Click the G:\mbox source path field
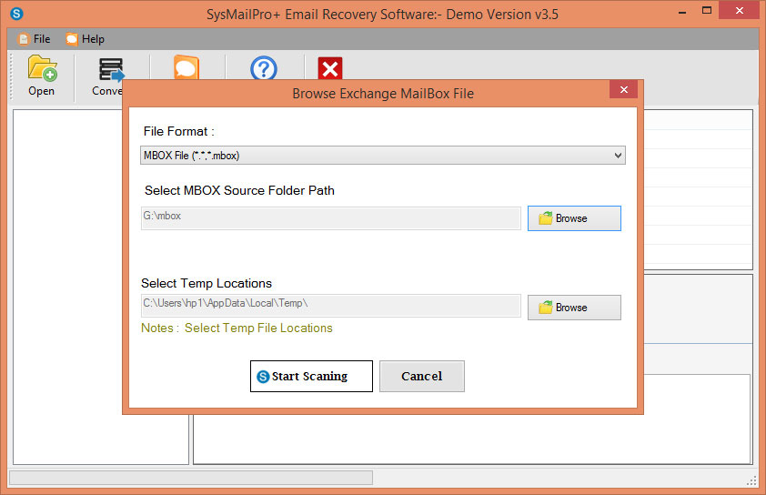This screenshot has width=766, height=495. 331,218
